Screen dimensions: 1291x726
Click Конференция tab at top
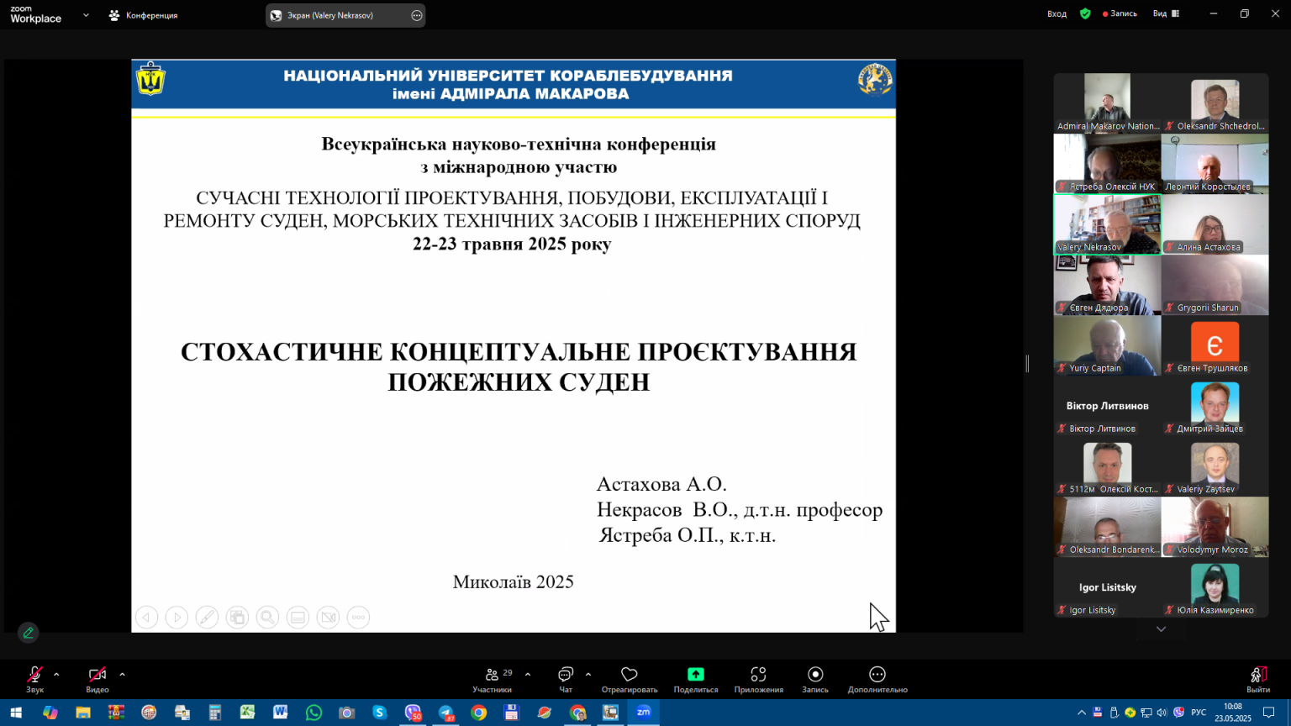[x=144, y=15]
